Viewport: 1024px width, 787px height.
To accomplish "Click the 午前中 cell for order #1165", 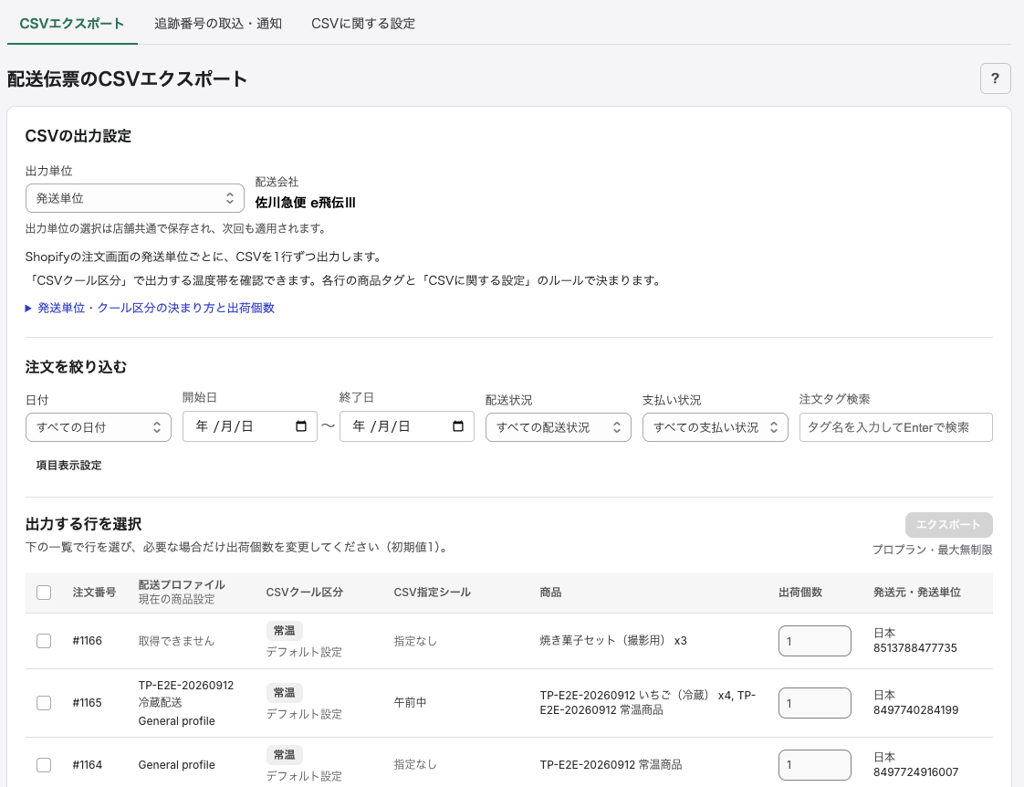I will tap(410, 703).
